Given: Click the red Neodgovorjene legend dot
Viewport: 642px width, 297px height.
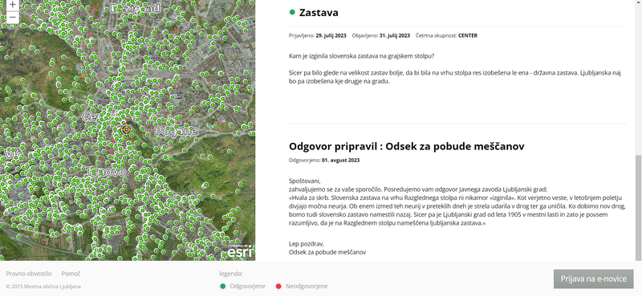Looking at the screenshot, I should coord(278,286).
